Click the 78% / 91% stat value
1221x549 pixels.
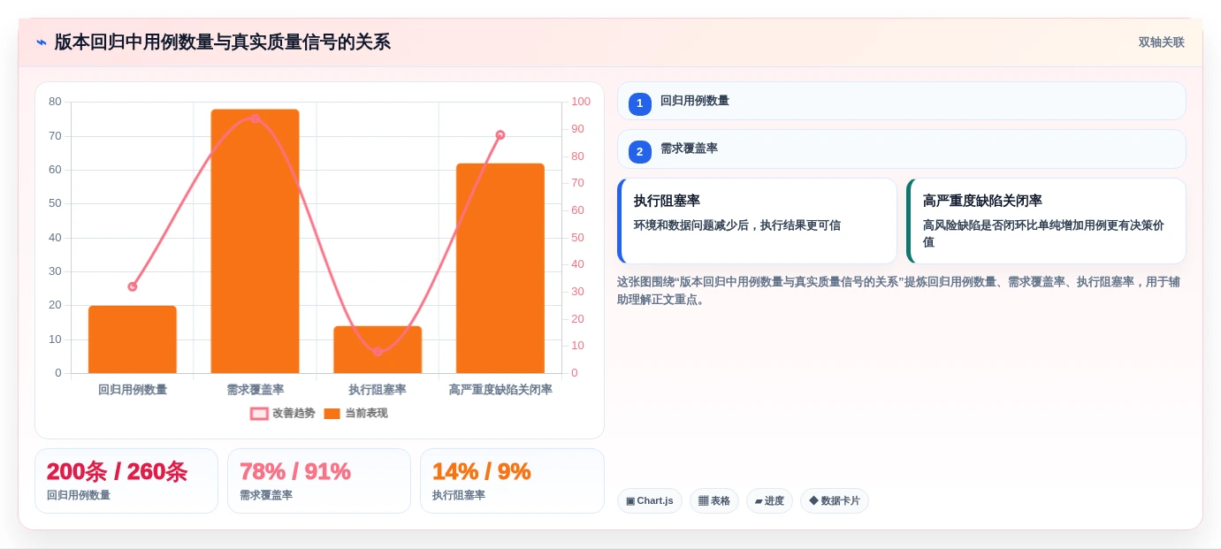click(x=295, y=471)
